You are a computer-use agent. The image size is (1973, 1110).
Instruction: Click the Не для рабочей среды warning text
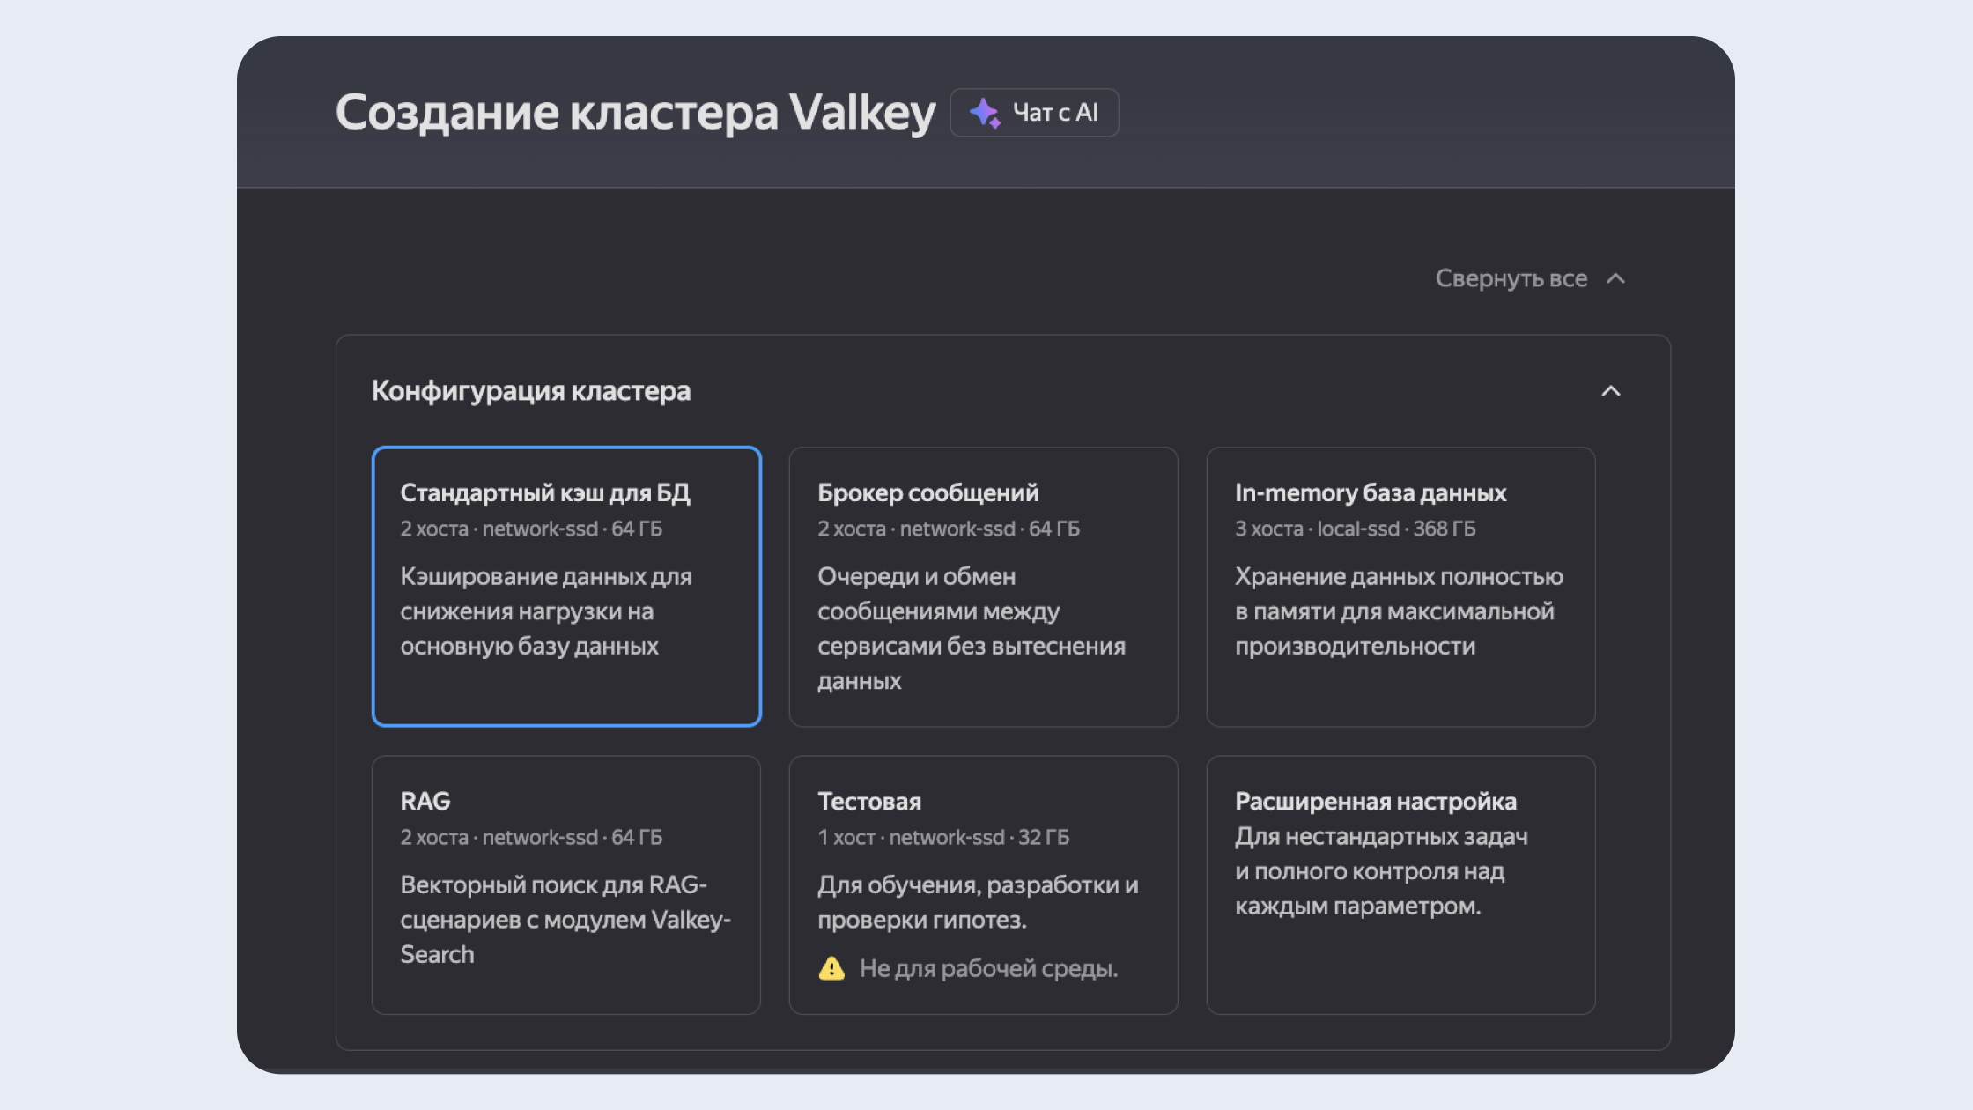click(x=988, y=968)
